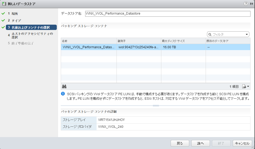Click the double-arrow collapse icon

252,4
